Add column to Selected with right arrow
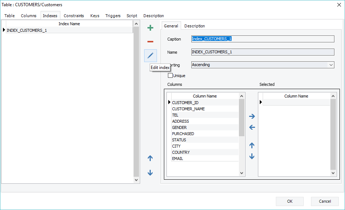This screenshot has width=345, height=210. (252, 117)
